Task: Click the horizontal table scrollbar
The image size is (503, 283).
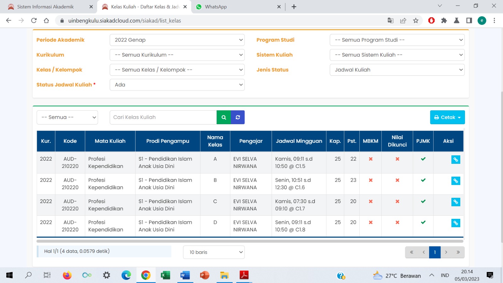Action: coord(250,241)
